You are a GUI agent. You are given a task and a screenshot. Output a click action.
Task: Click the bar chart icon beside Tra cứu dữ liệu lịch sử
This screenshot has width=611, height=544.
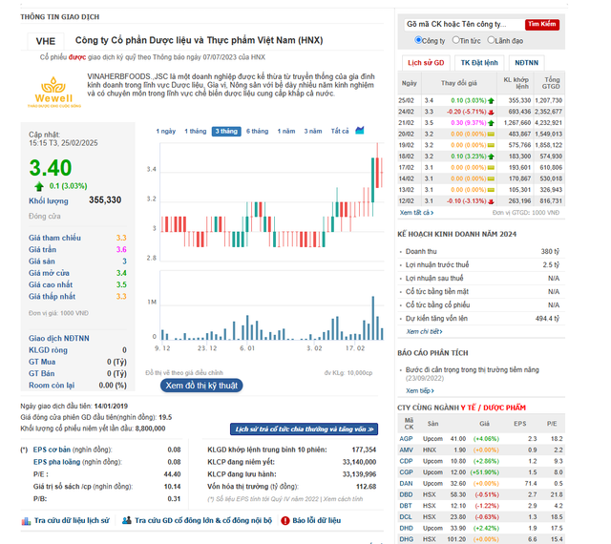[26, 521]
